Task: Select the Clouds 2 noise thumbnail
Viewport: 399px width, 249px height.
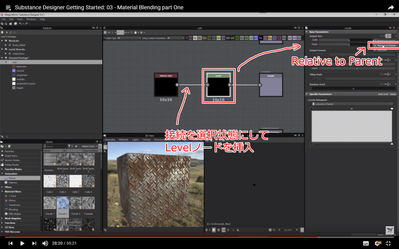Action: point(63,203)
